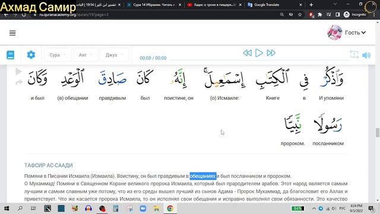Open Zoom from the taskbar
This screenshot has width=380, height=214.
point(143,209)
